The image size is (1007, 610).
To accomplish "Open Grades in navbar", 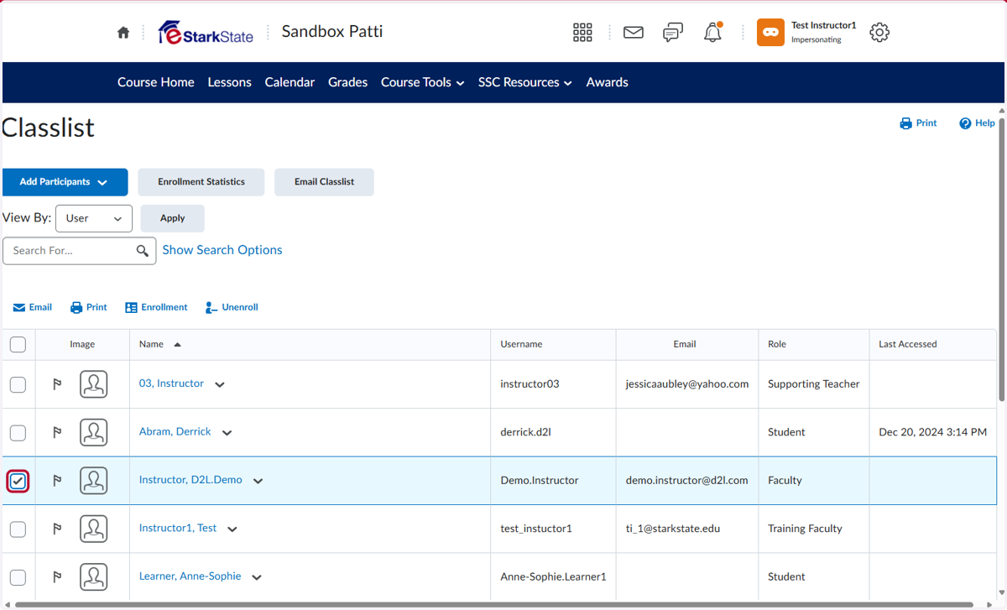I will 348,82.
